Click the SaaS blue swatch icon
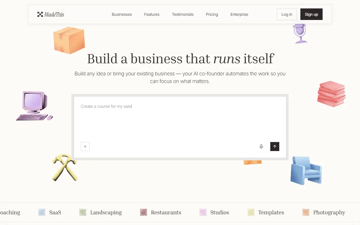The image size is (360, 225). click(42, 212)
